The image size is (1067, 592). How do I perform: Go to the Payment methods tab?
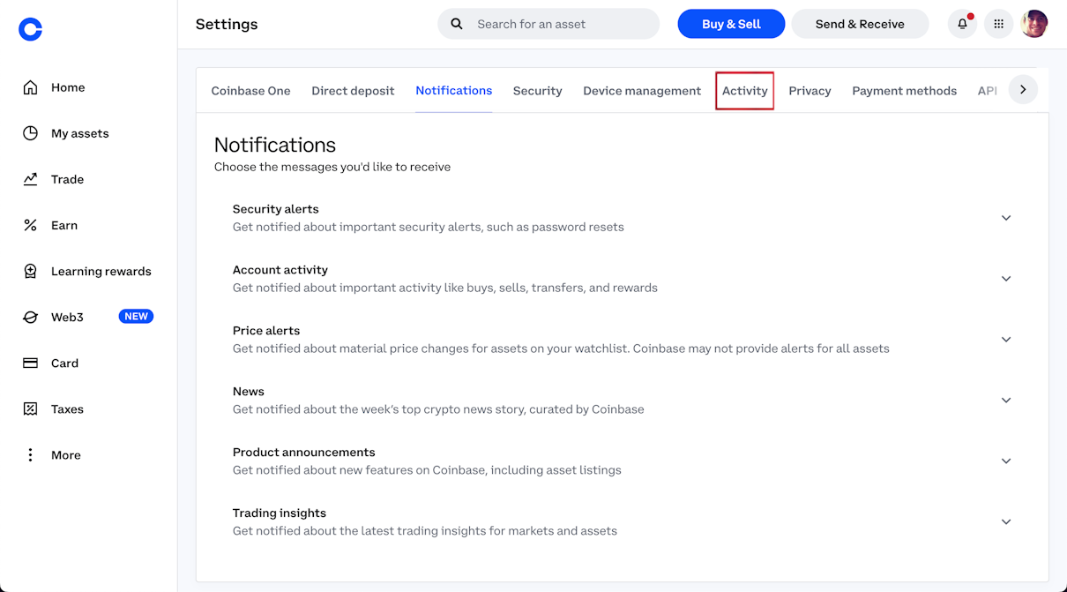(x=904, y=91)
